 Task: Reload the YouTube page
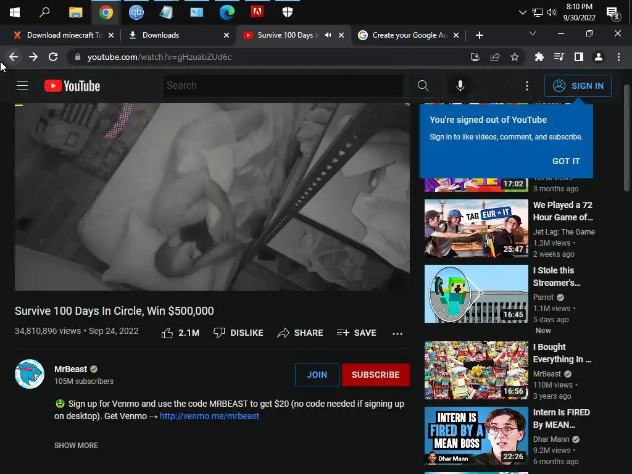click(53, 57)
